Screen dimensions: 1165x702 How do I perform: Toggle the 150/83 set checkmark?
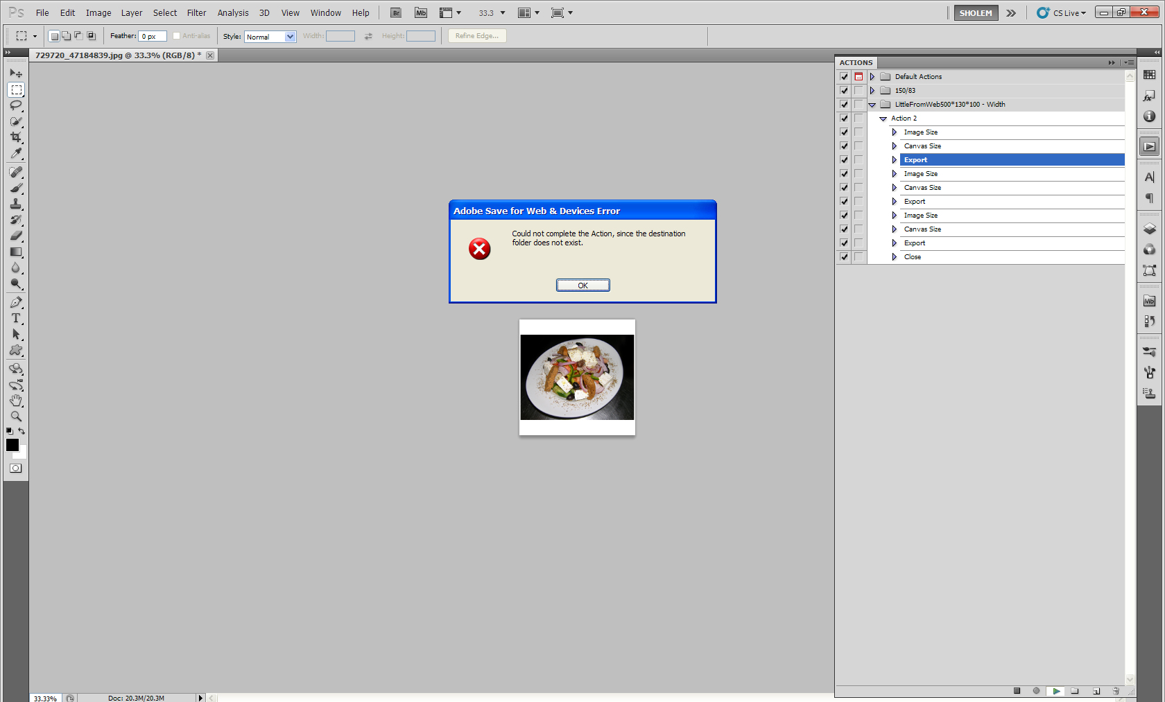coord(844,91)
